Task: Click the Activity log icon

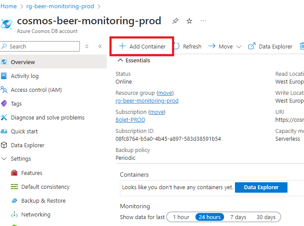Action: point(4,76)
